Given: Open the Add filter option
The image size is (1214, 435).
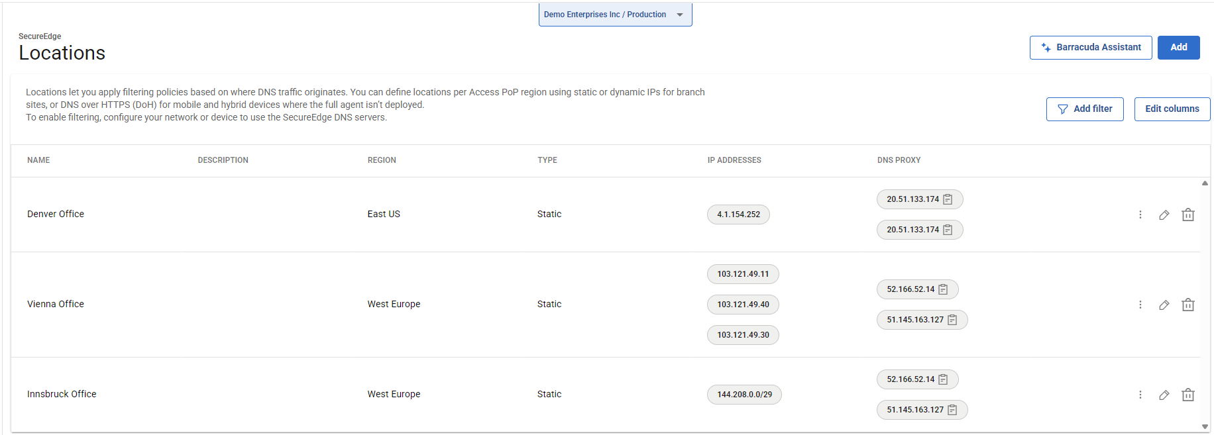Looking at the screenshot, I should [x=1084, y=109].
